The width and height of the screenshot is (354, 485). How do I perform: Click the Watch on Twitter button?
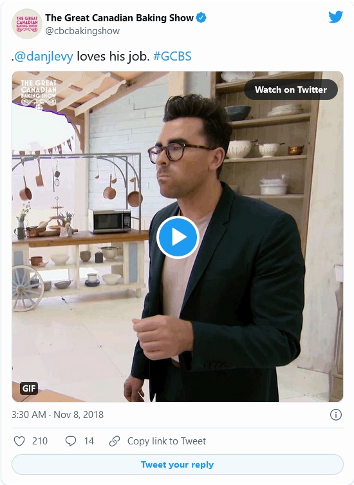tap(291, 90)
